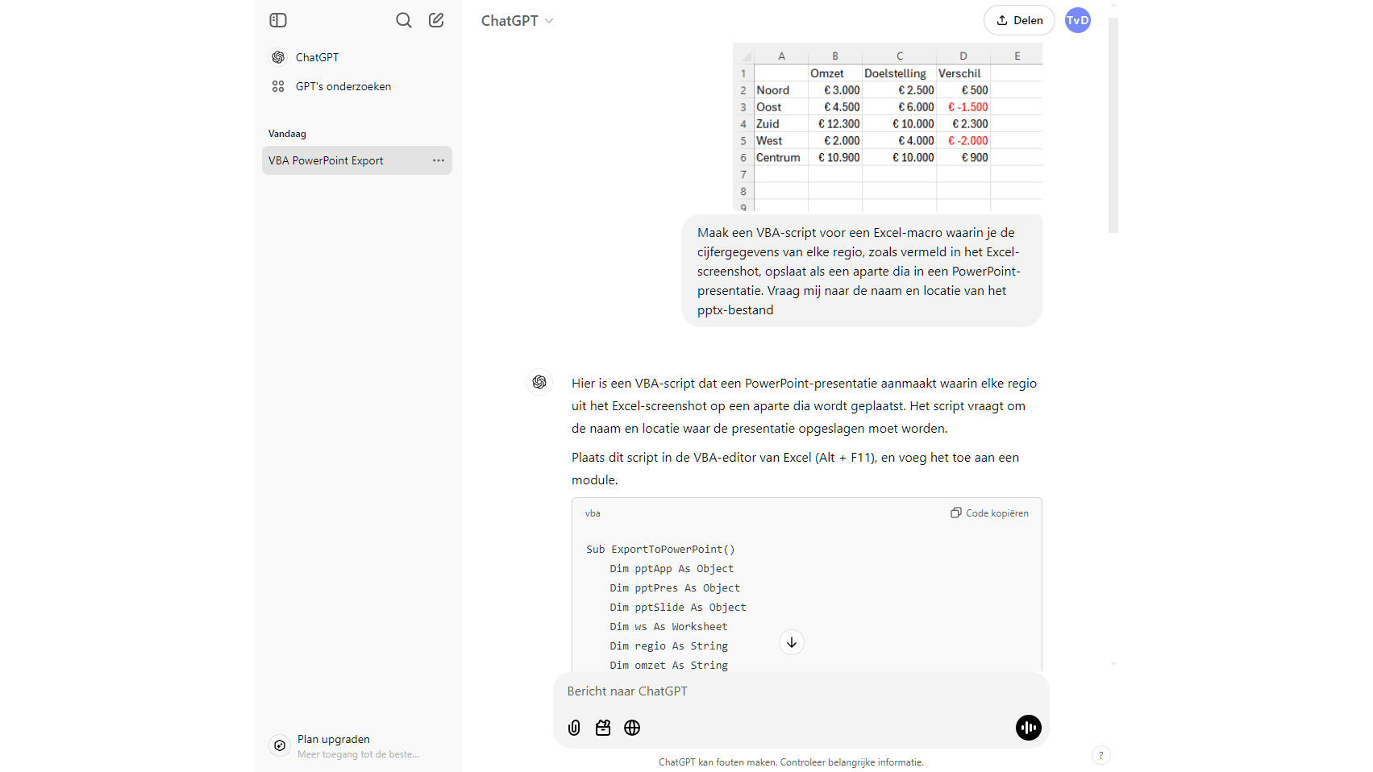Open GPT's onderzoeken page

356,86
